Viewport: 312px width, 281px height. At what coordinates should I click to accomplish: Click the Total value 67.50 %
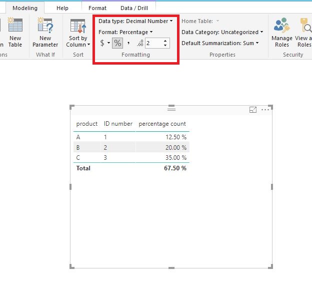point(175,168)
